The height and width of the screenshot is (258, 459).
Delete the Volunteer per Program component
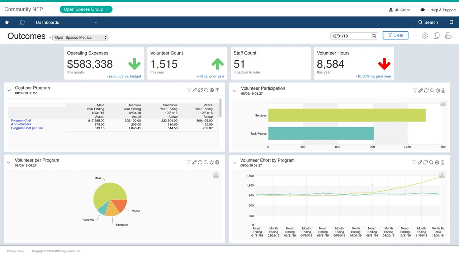(217, 162)
